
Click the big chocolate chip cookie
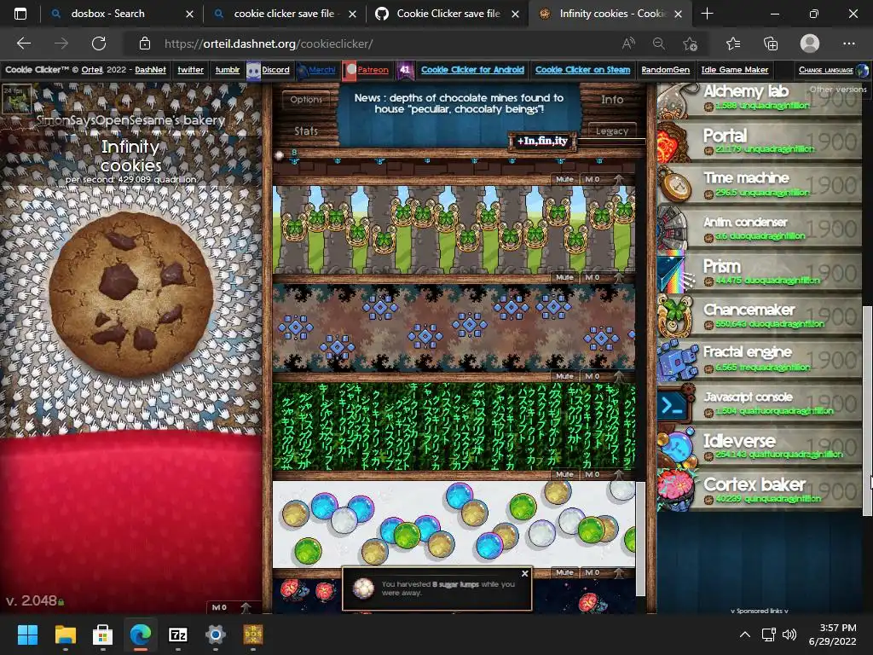point(130,295)
